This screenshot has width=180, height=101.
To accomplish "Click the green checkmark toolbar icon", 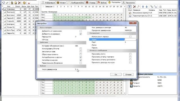I will [7, 3].
